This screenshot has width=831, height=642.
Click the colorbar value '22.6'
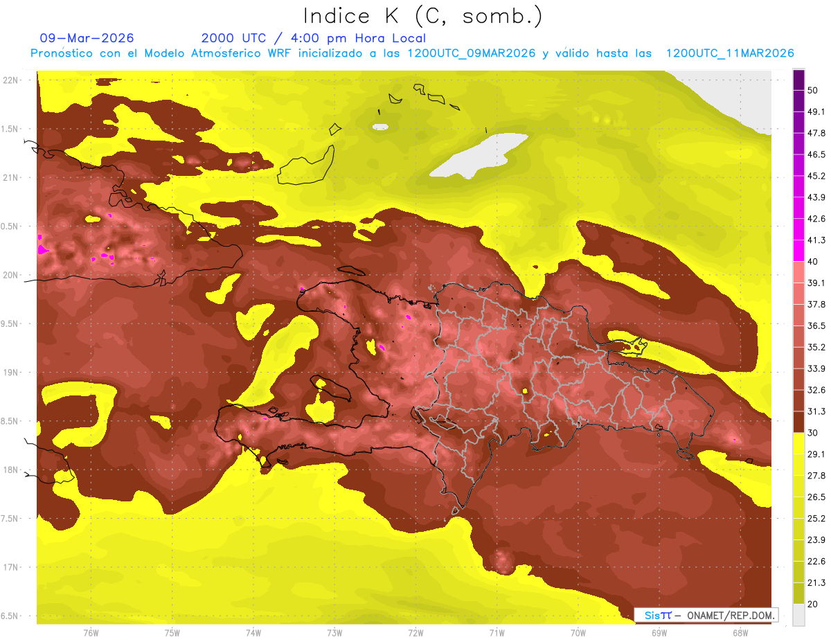coord(816,562)
